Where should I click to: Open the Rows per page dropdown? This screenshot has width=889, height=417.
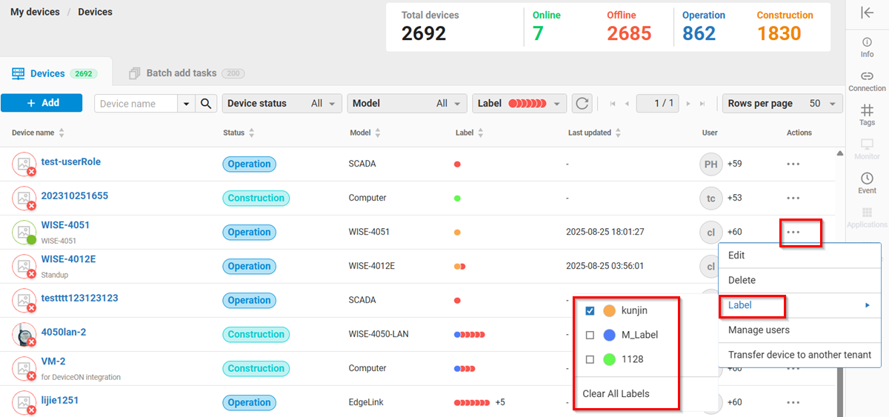point(782,104)
